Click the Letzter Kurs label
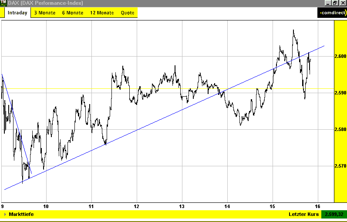This screenshot has width=347, height=222. point(303,214)
